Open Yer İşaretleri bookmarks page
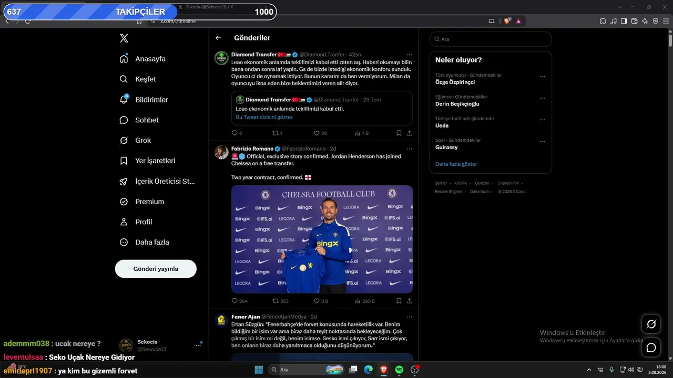Screen dimensions: 673x378 tap(147, 161)
